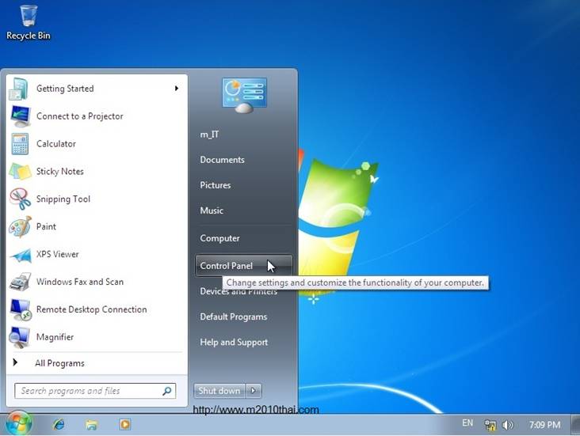Image resolution: width=580 pixels, height=436 pixels.
Task: Launch Windows Media Player from taskbar
Action: pos(124,425)
